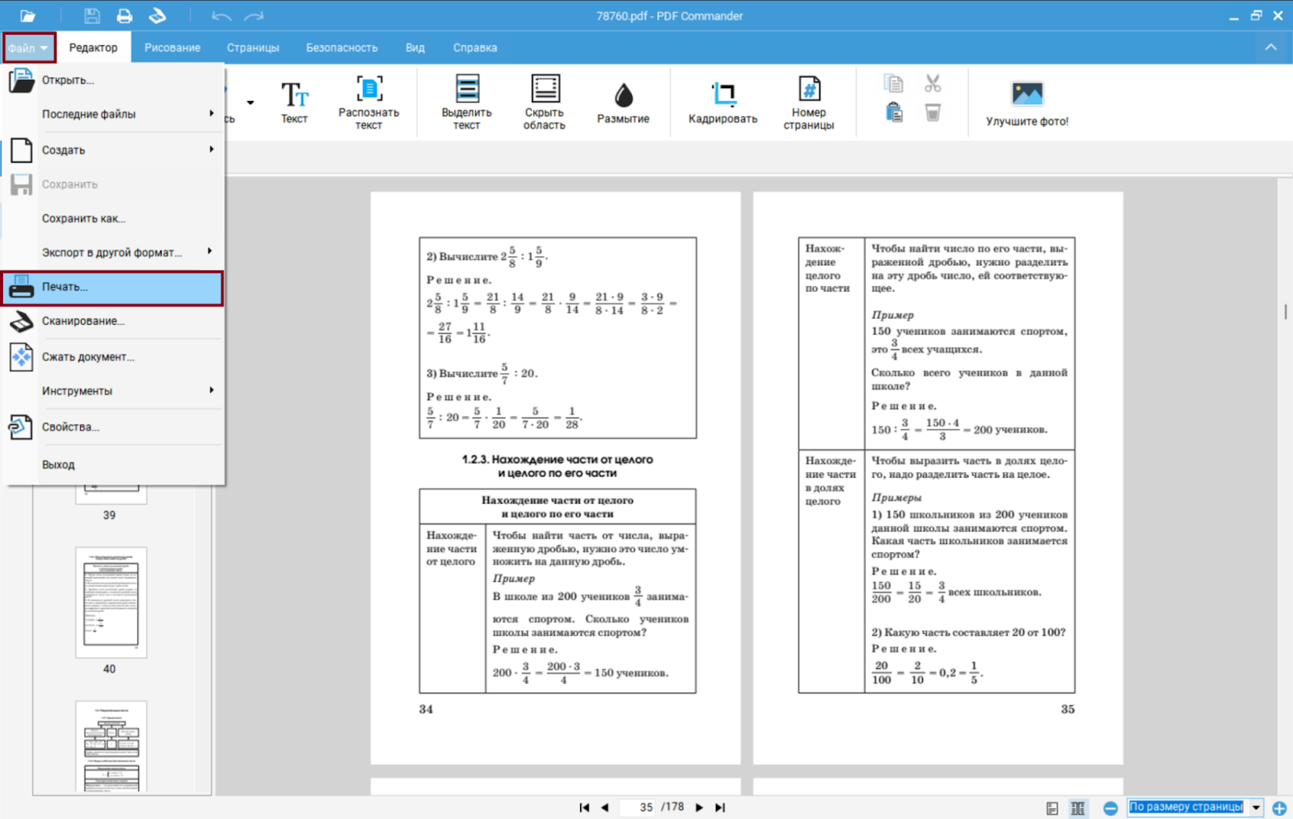Viewport: 1293px width, 819px height.
Task: Select the thumbnail below page 40
Action: pos(111,745)
